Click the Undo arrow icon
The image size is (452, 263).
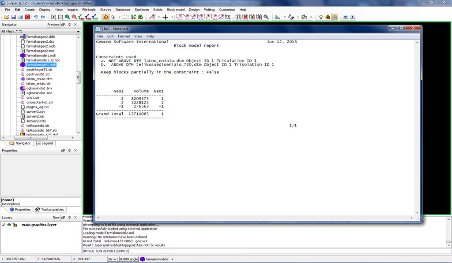(35, 17)
